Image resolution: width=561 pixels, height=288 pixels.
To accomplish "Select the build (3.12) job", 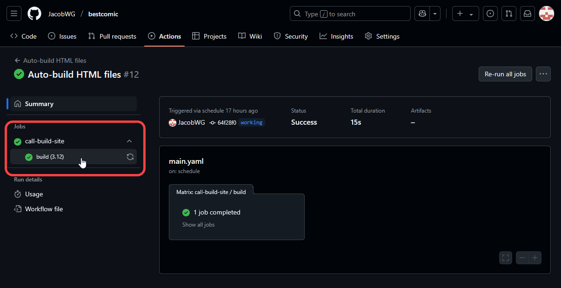I will coord(50,157).
